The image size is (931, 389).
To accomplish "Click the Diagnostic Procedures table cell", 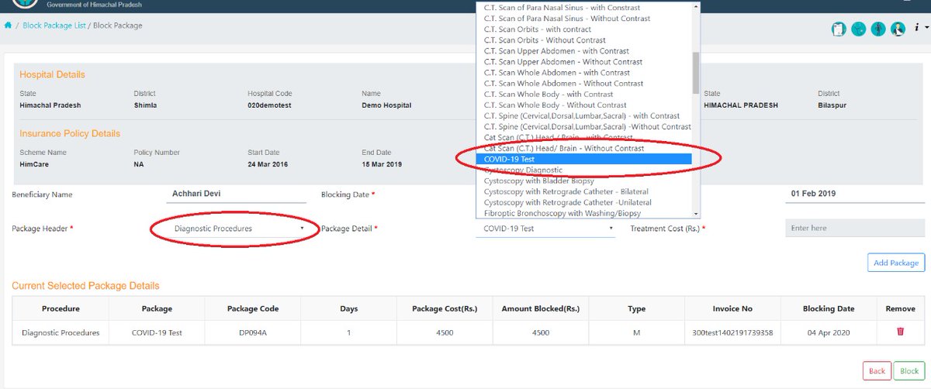I will (61, 332).
